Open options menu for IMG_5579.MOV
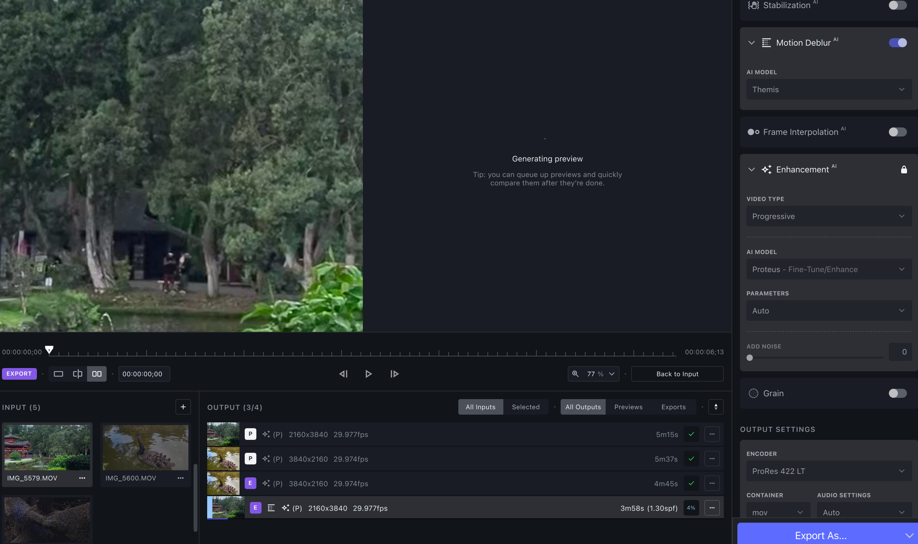Screen dimensions: 918x544 [82, 478]
